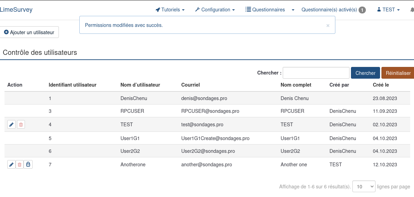Dismiss the success notification message

(x=328, y=25)
